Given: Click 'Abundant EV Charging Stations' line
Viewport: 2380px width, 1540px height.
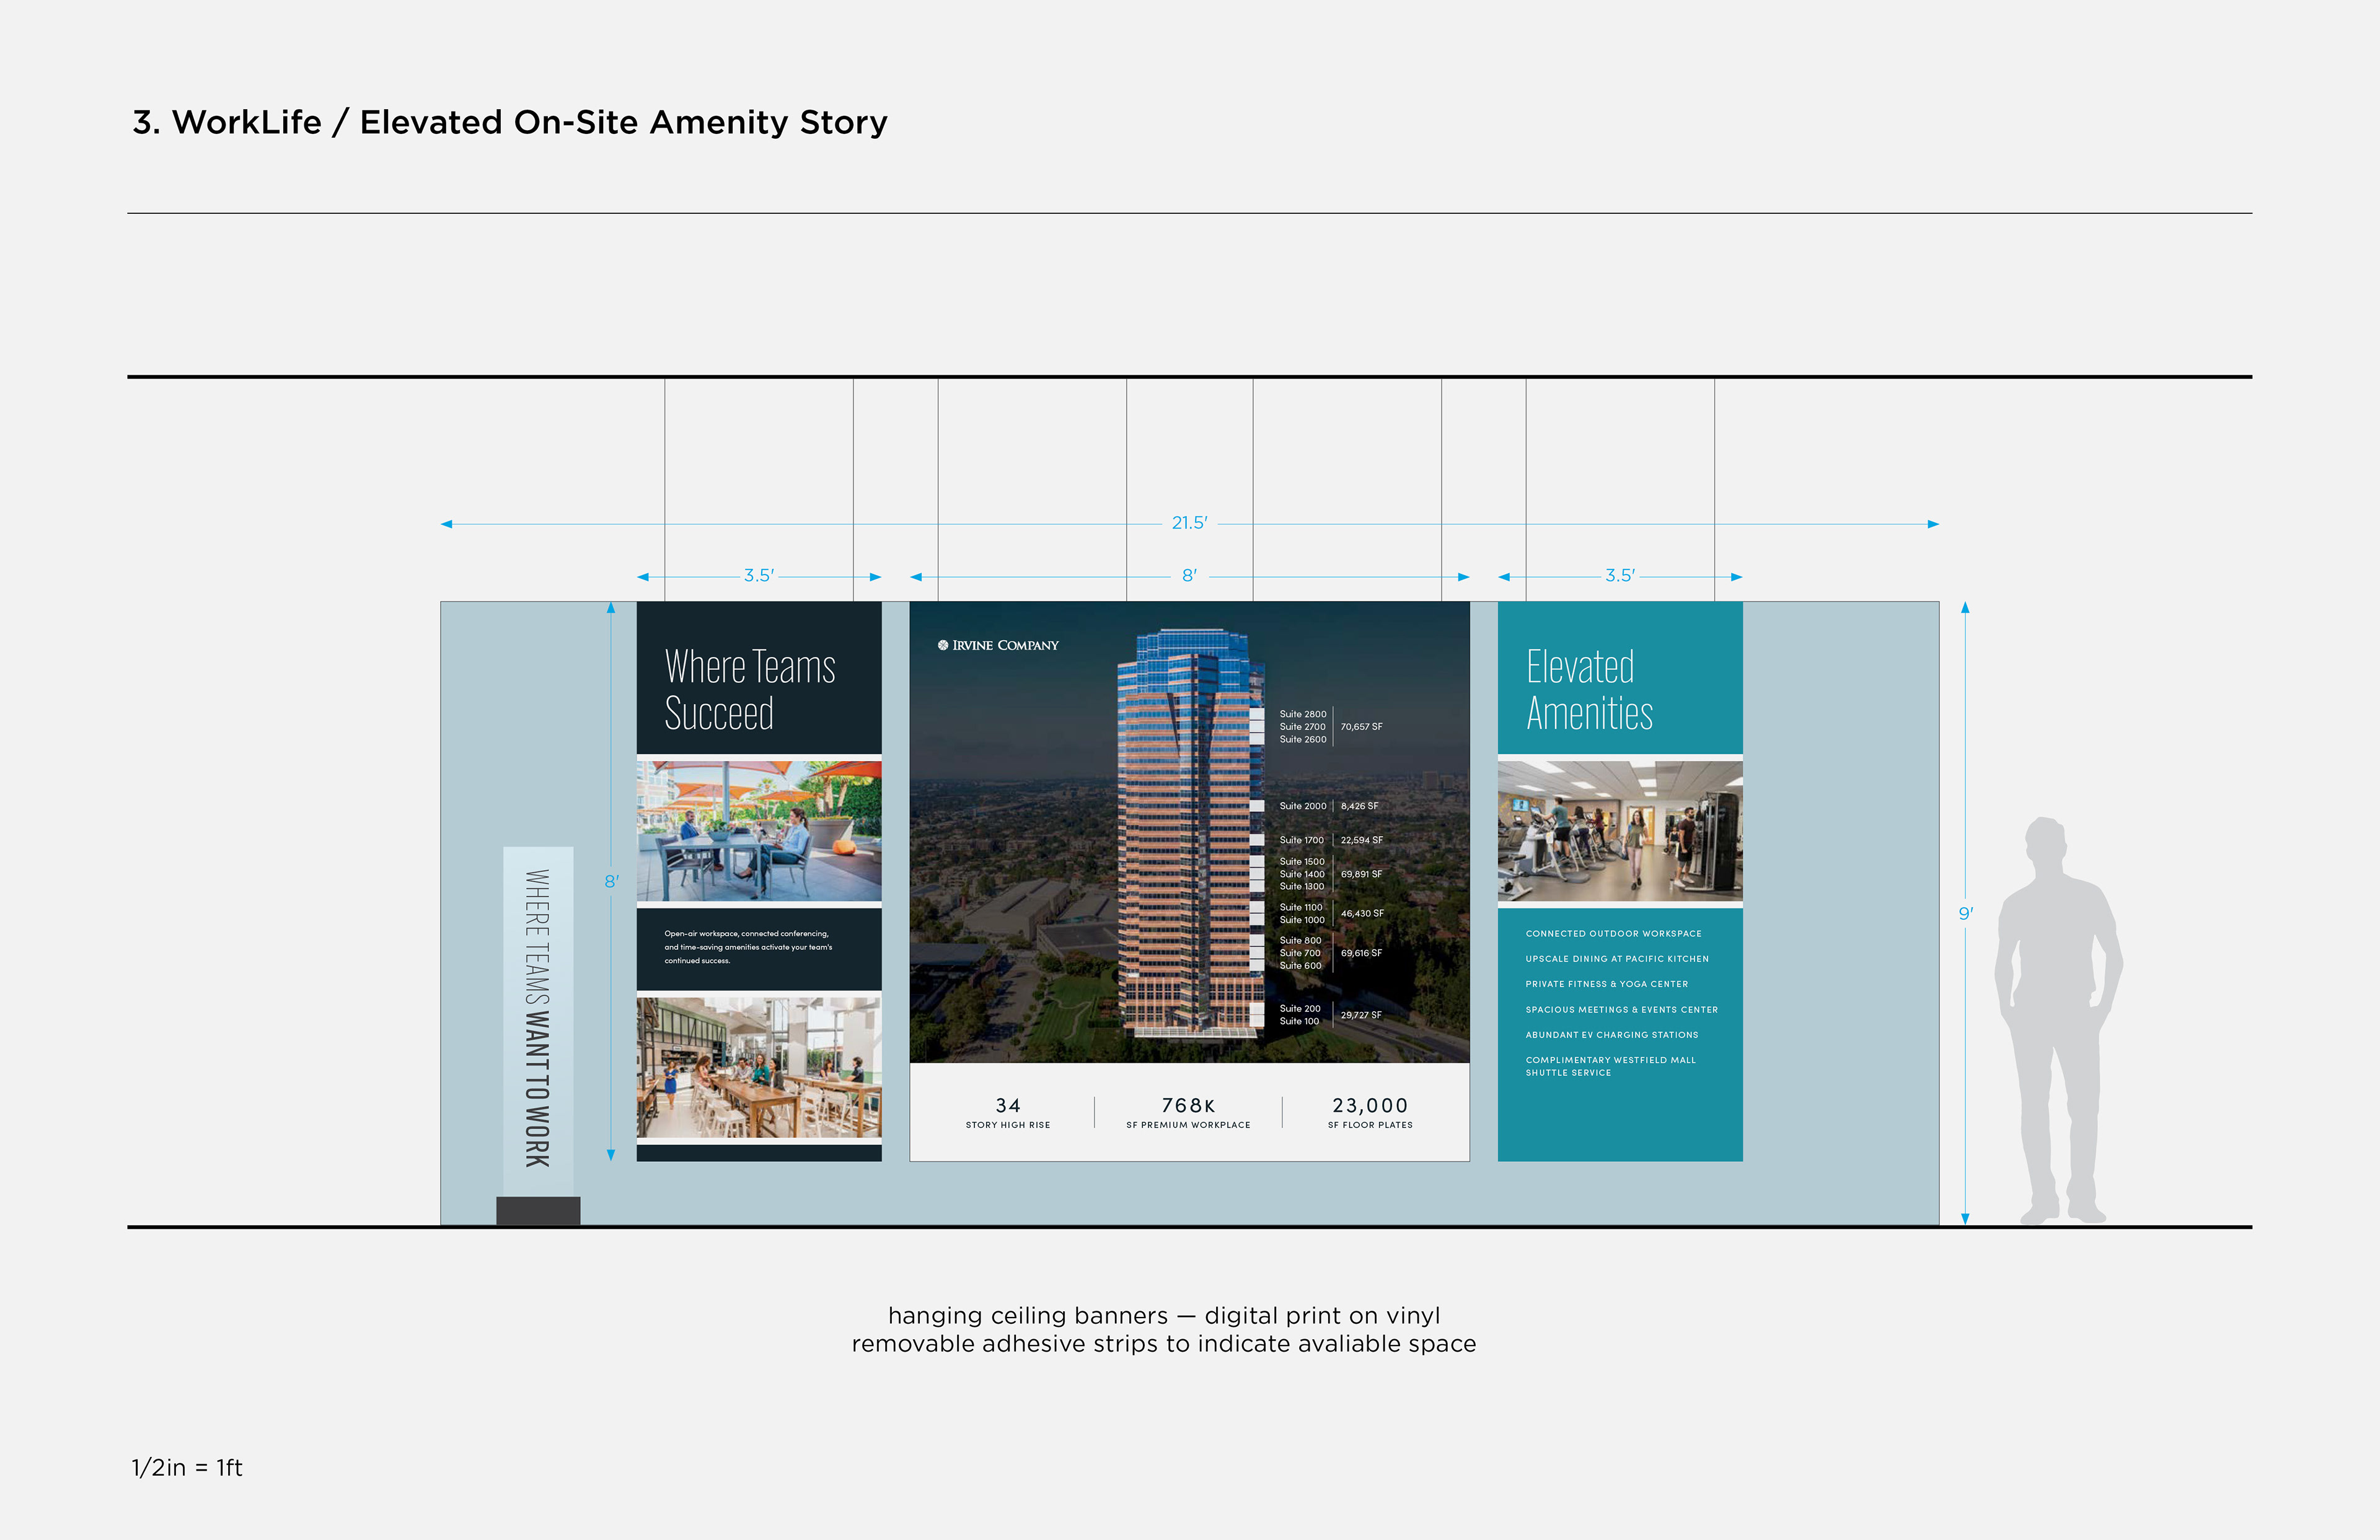Looking at the screenshot, I should tap(1612, 1035).
